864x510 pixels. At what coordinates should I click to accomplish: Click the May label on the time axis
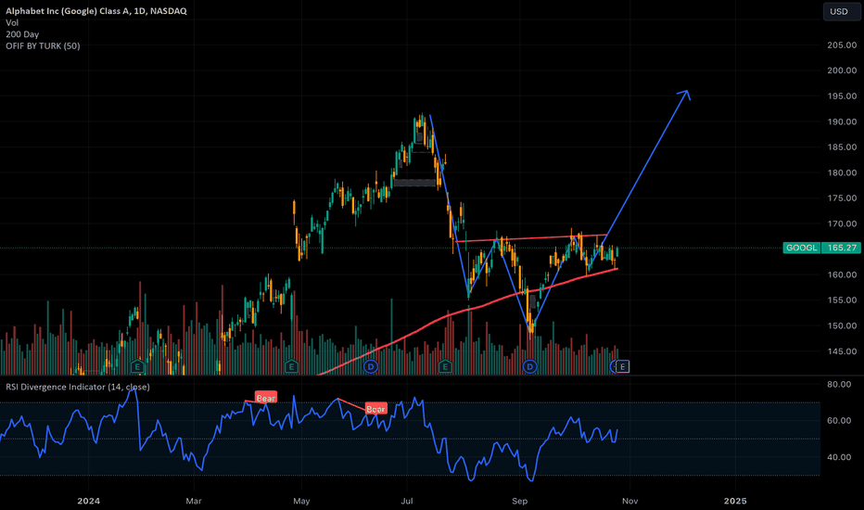point(301,501)
